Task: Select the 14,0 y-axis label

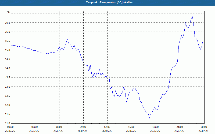Action: point(8,68)
